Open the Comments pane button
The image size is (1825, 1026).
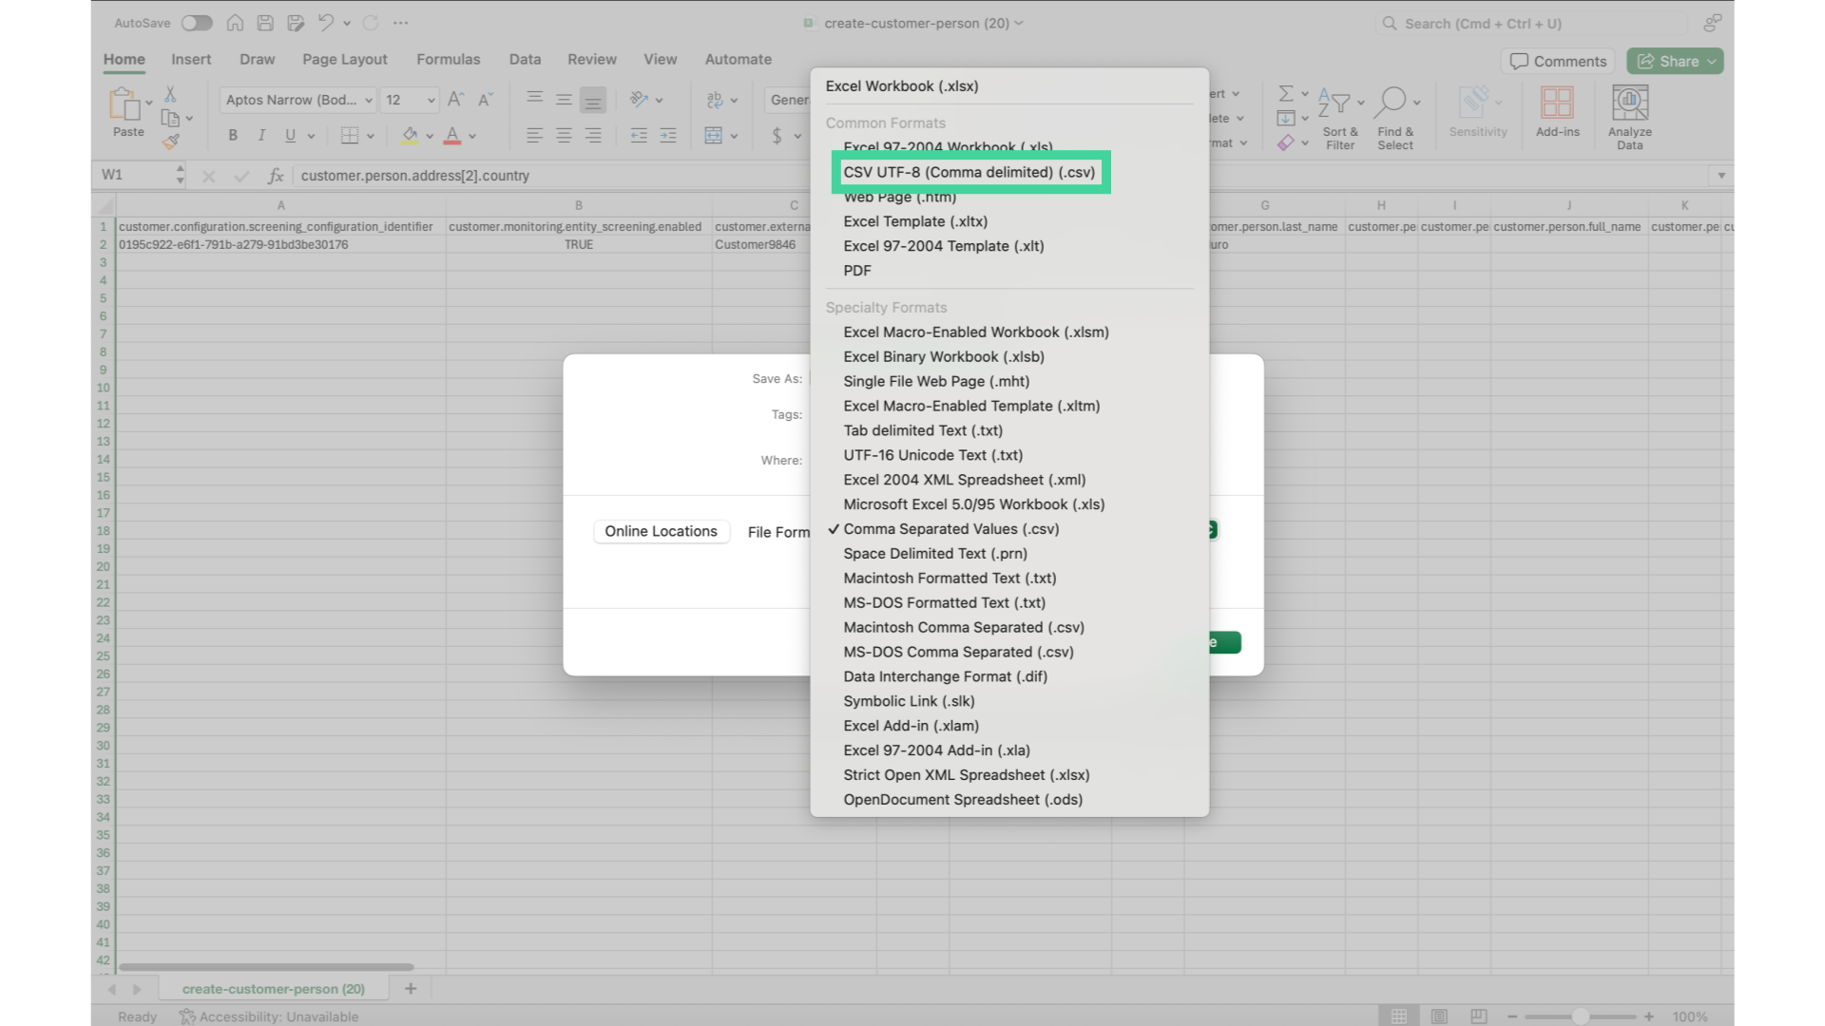pos(1558,61)
